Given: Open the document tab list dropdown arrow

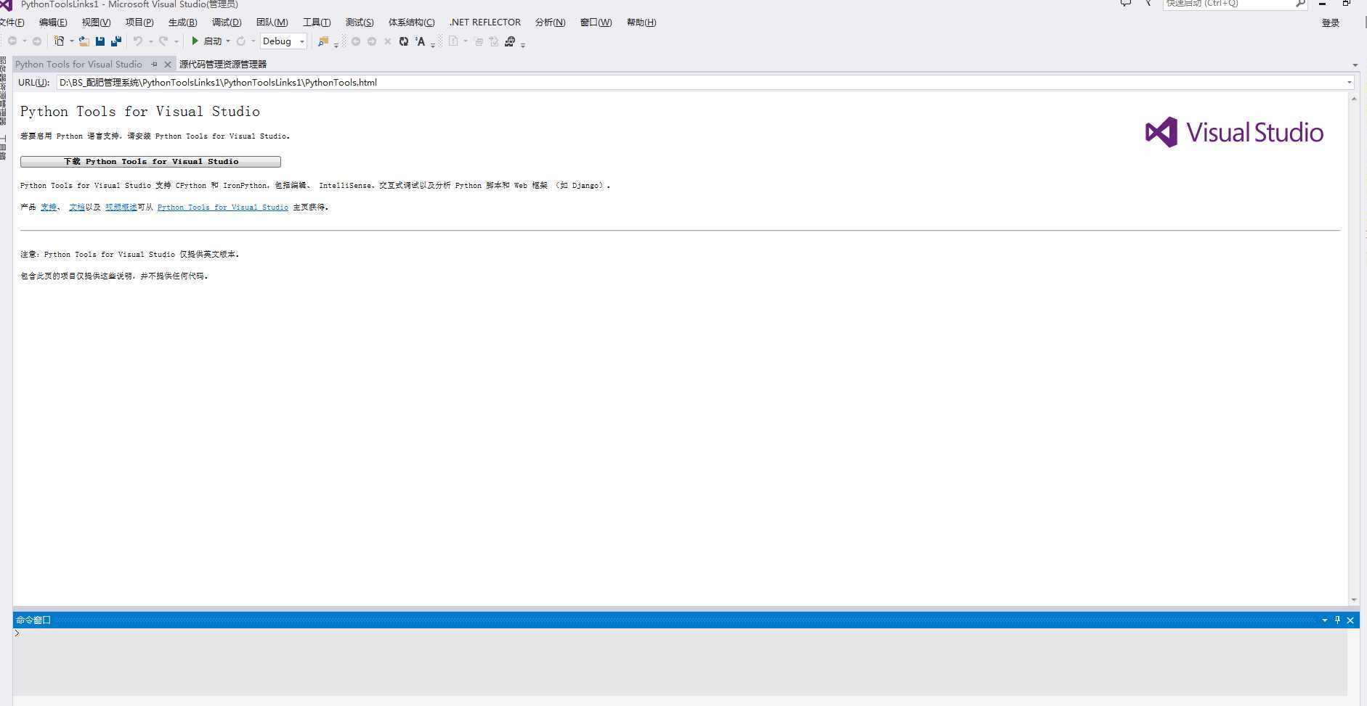Looking at the screenshot, I should coord(1355,65).
